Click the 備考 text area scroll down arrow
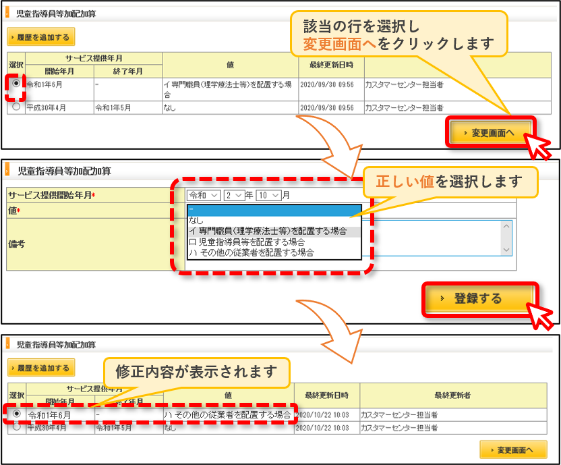 pyautogui.click(x=506, y=250)
